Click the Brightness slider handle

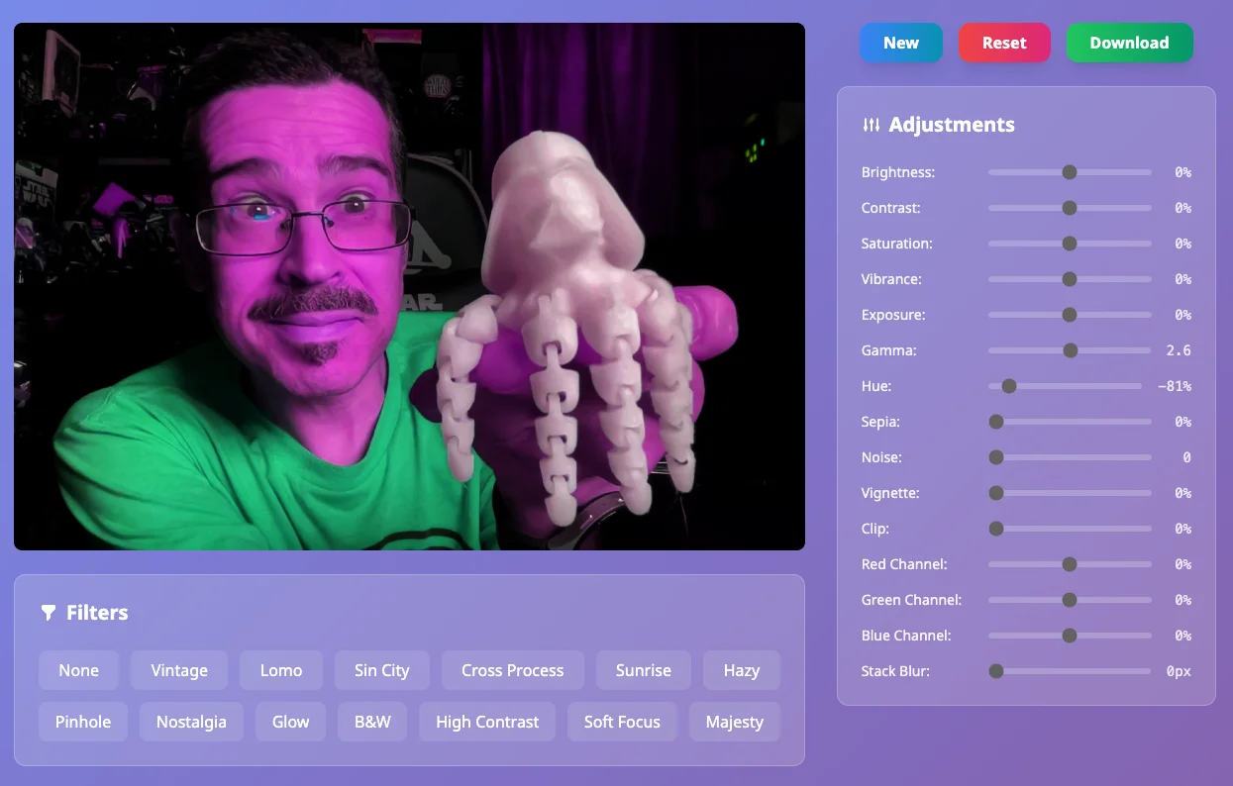[1069, 172]
